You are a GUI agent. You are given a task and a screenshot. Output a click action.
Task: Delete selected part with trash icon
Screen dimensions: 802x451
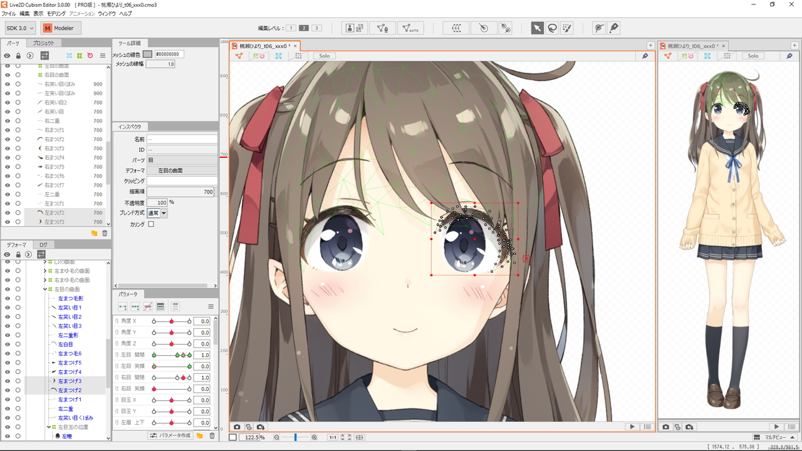click(105, 233)
